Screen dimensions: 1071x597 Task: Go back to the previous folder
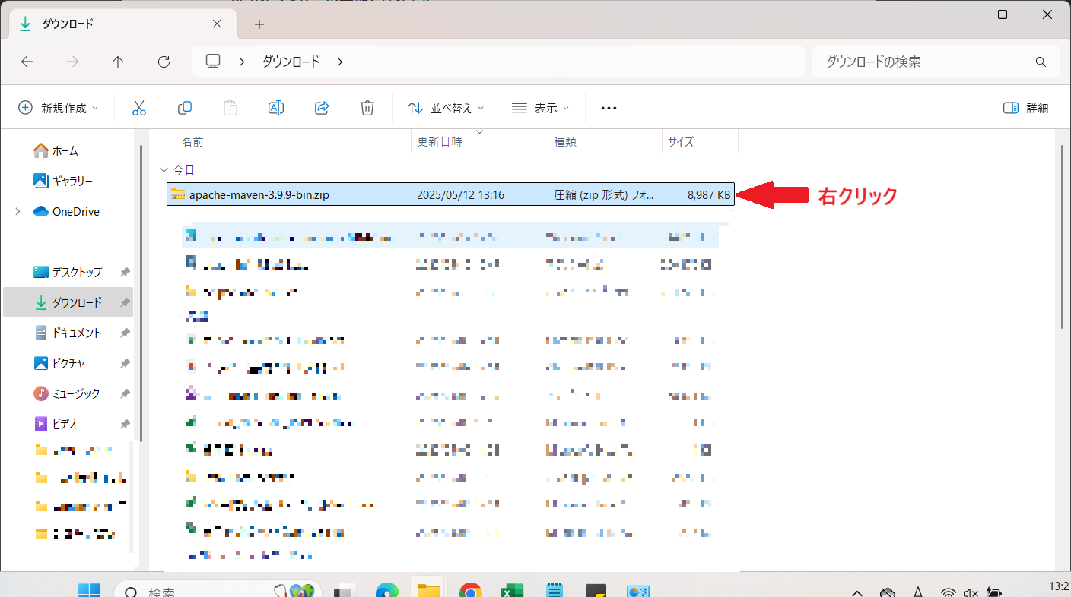[x=27, y=62]
